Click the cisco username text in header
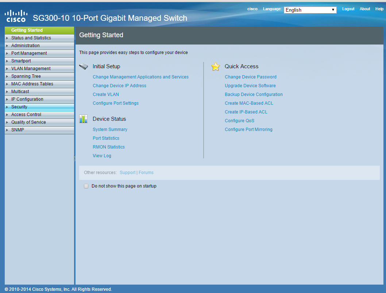 point(252,9)
